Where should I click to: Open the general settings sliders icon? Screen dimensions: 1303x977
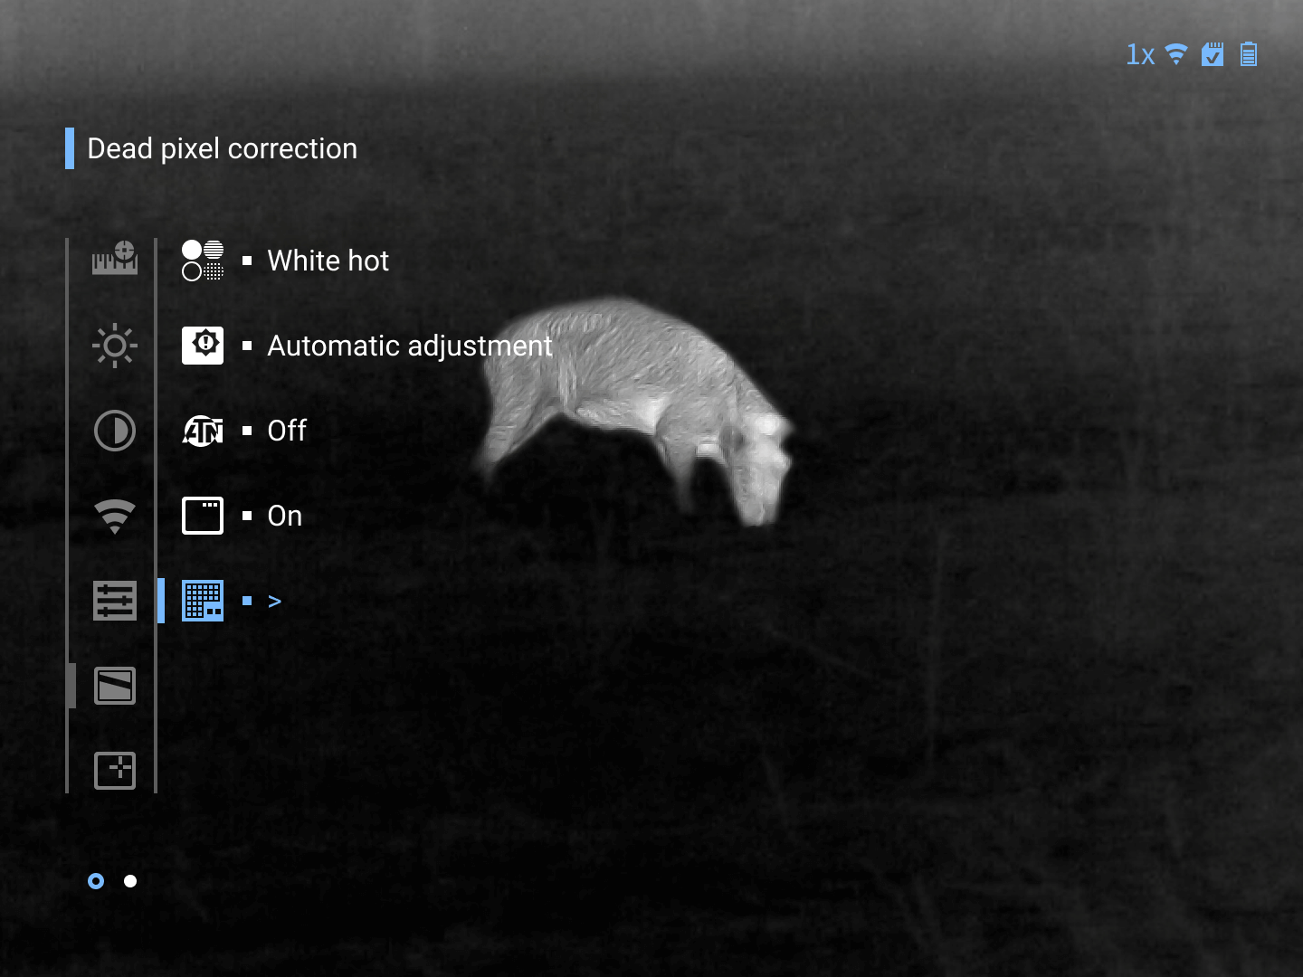coord(115,601)
